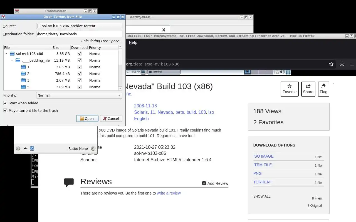Viewport: 356px width, 222px height.
Task: Click the Nevada topic tag
Action: click(165, 112)
